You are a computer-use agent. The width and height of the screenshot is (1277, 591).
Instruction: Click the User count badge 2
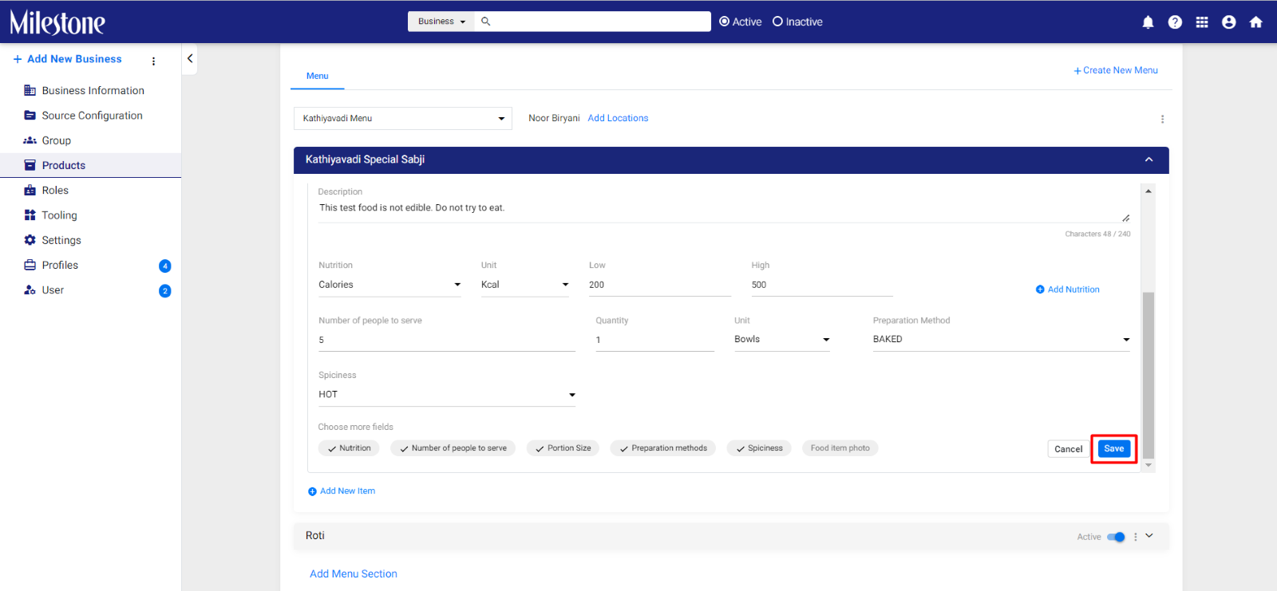pyautogui.click(x=165, y=291)
